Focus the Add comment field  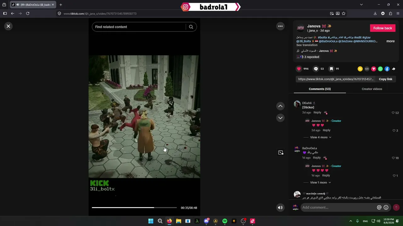pos(338,207)
